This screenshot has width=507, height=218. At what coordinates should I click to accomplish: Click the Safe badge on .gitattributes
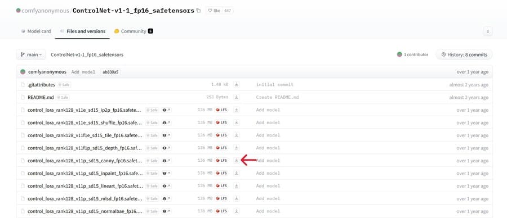[64, 85]
